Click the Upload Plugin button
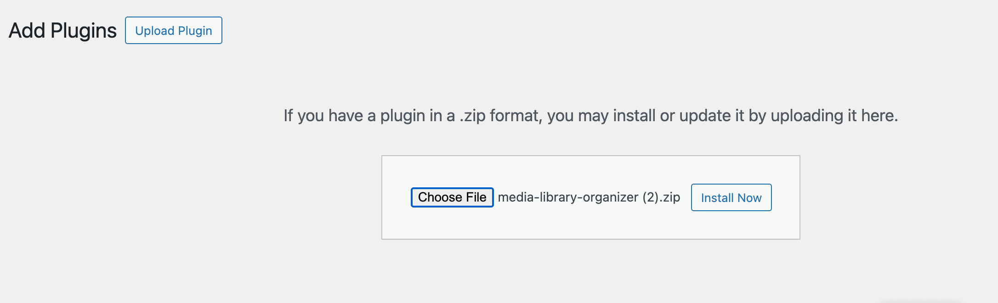The width and height of the screenshot is (998, 303). click(174, 30)
